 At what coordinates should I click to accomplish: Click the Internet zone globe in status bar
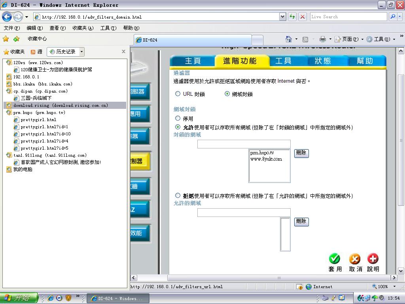click(x=308, y=287)
